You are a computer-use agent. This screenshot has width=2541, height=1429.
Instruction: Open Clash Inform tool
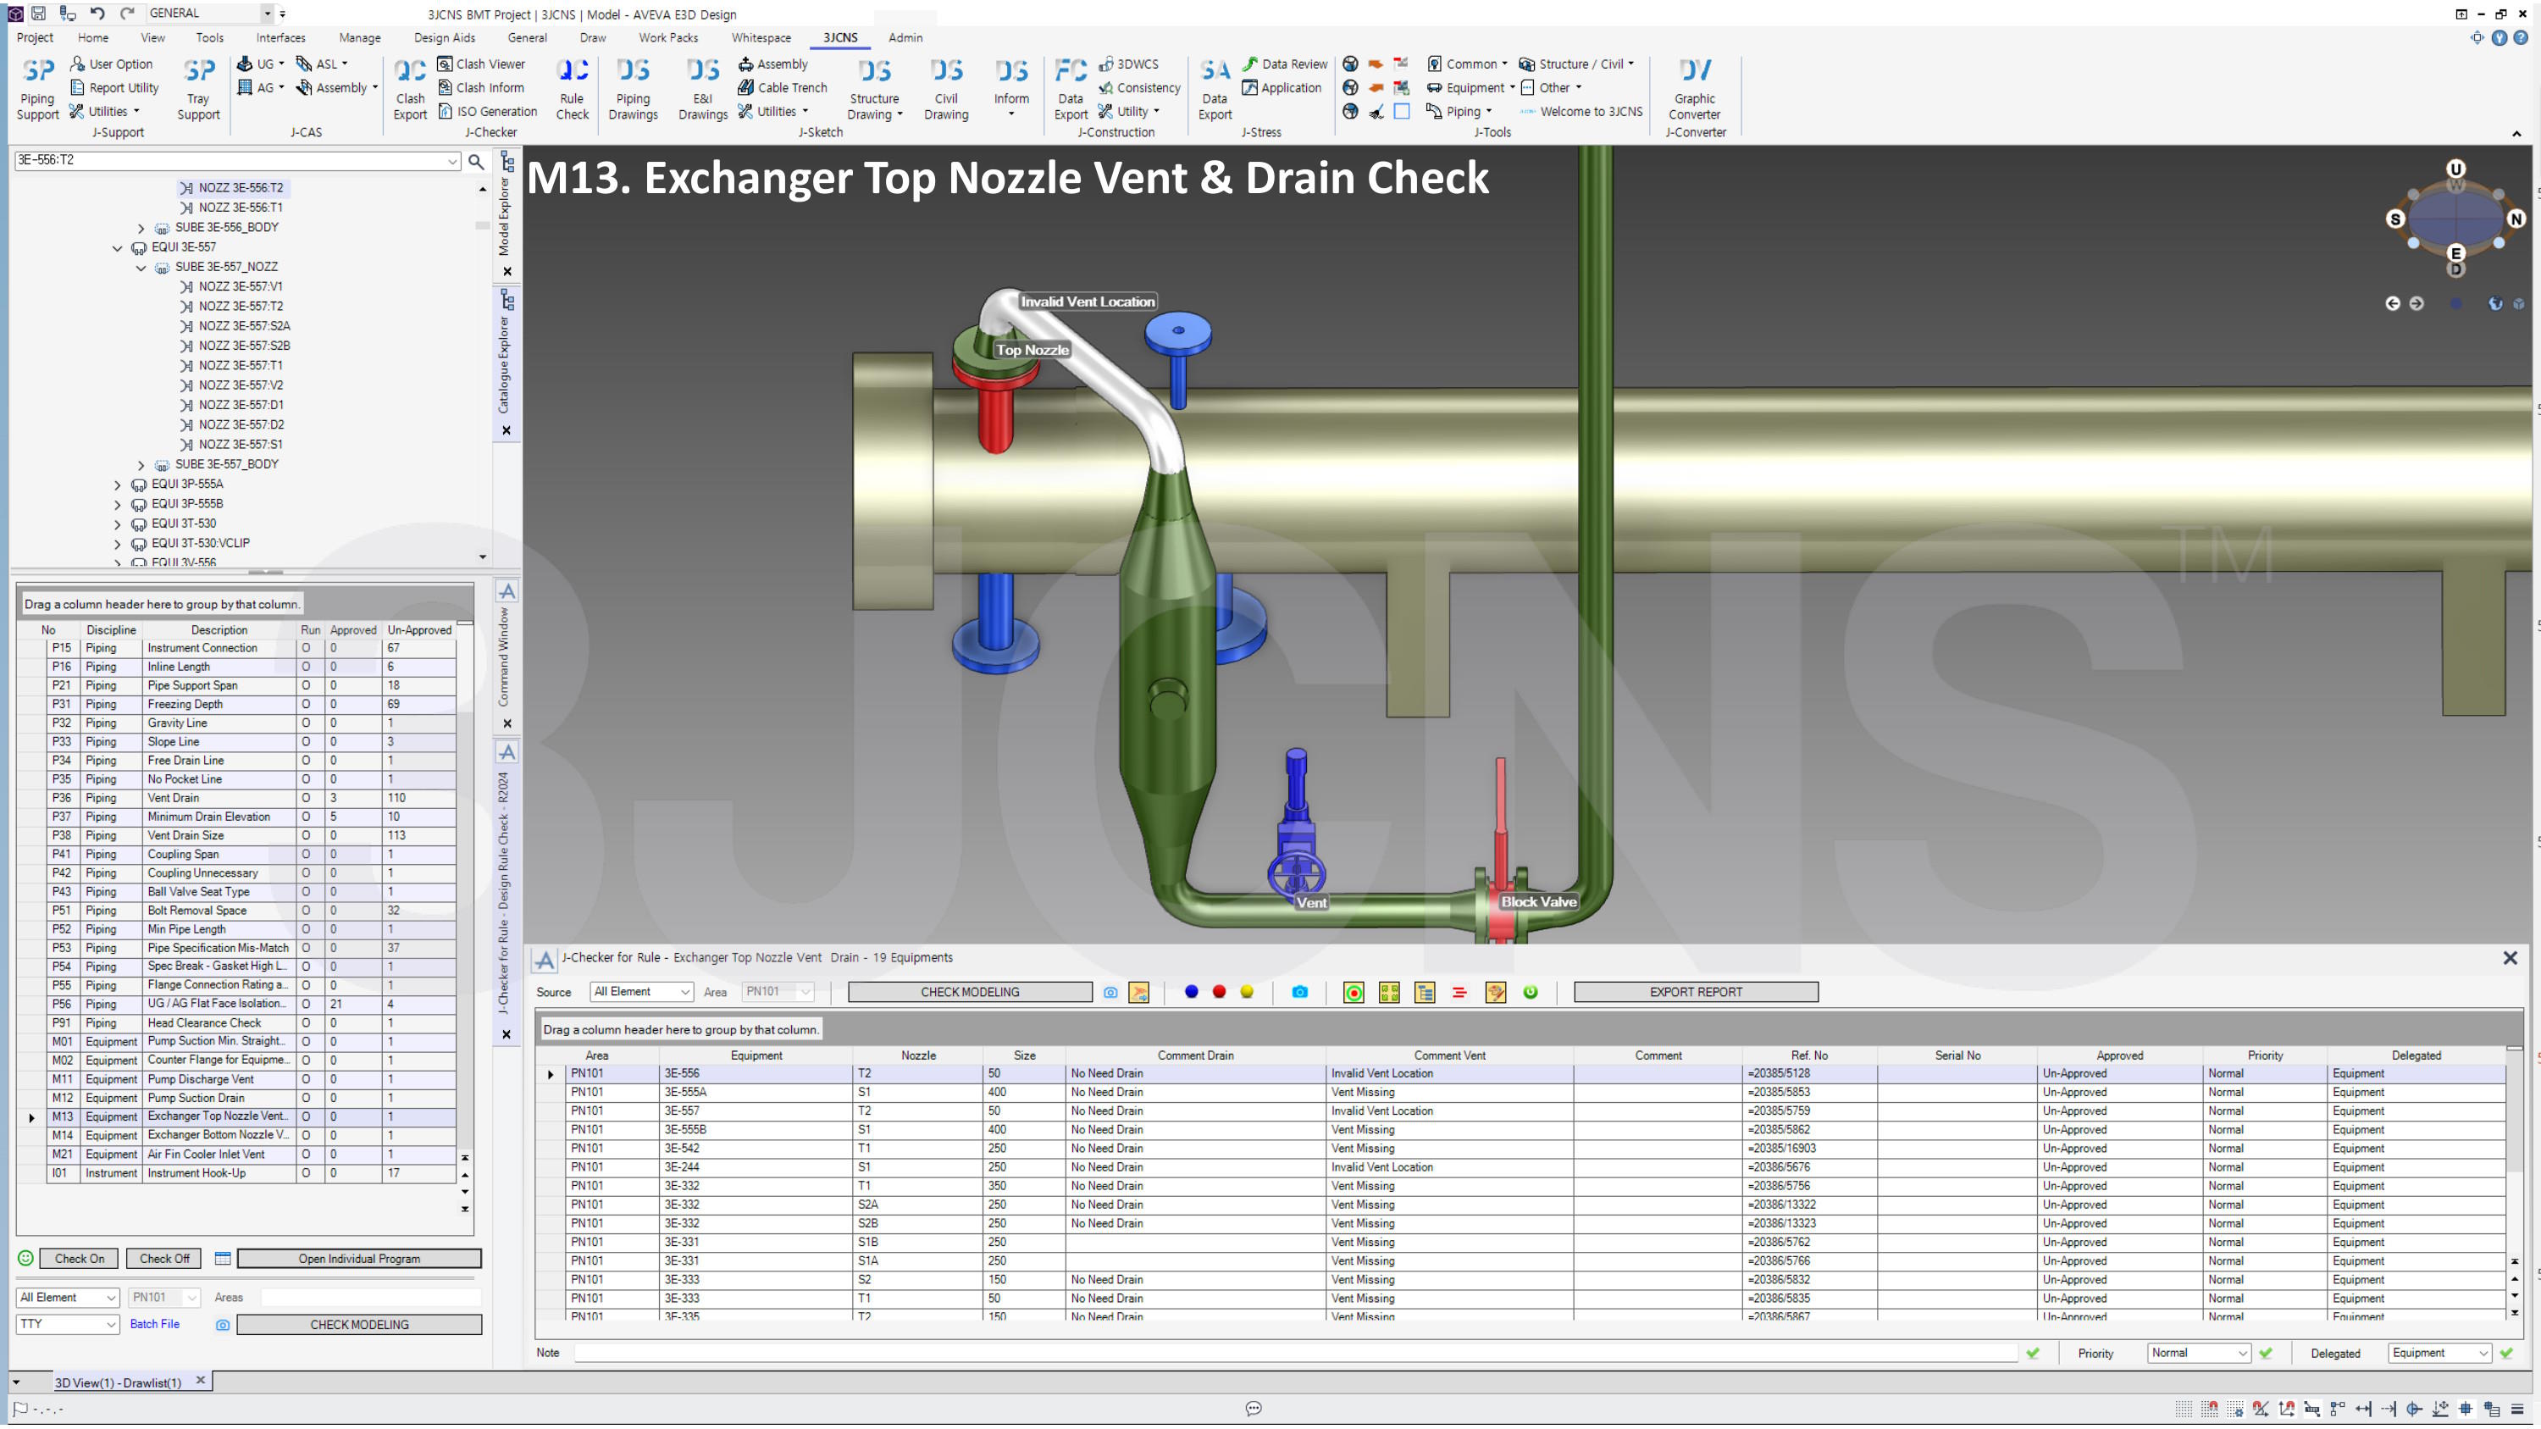[x=480, y=88]
